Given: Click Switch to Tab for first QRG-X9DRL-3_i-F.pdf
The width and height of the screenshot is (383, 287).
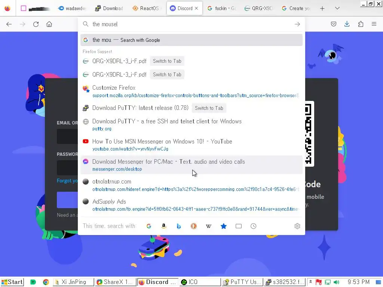Looking at the screenshot, I should [x=167, y=61].
